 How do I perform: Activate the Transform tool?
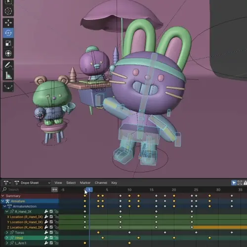[x=8, y=53]
